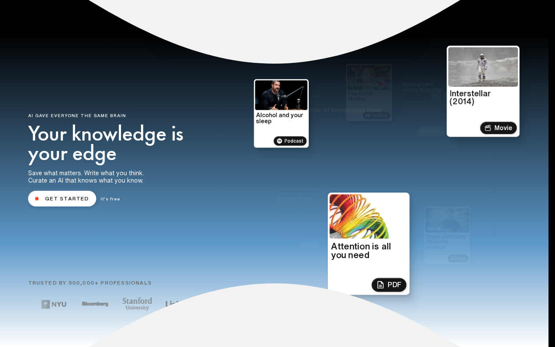555x347 pixels.
Task: Click the Stanford University logo
Action: (x=137, y=304)
